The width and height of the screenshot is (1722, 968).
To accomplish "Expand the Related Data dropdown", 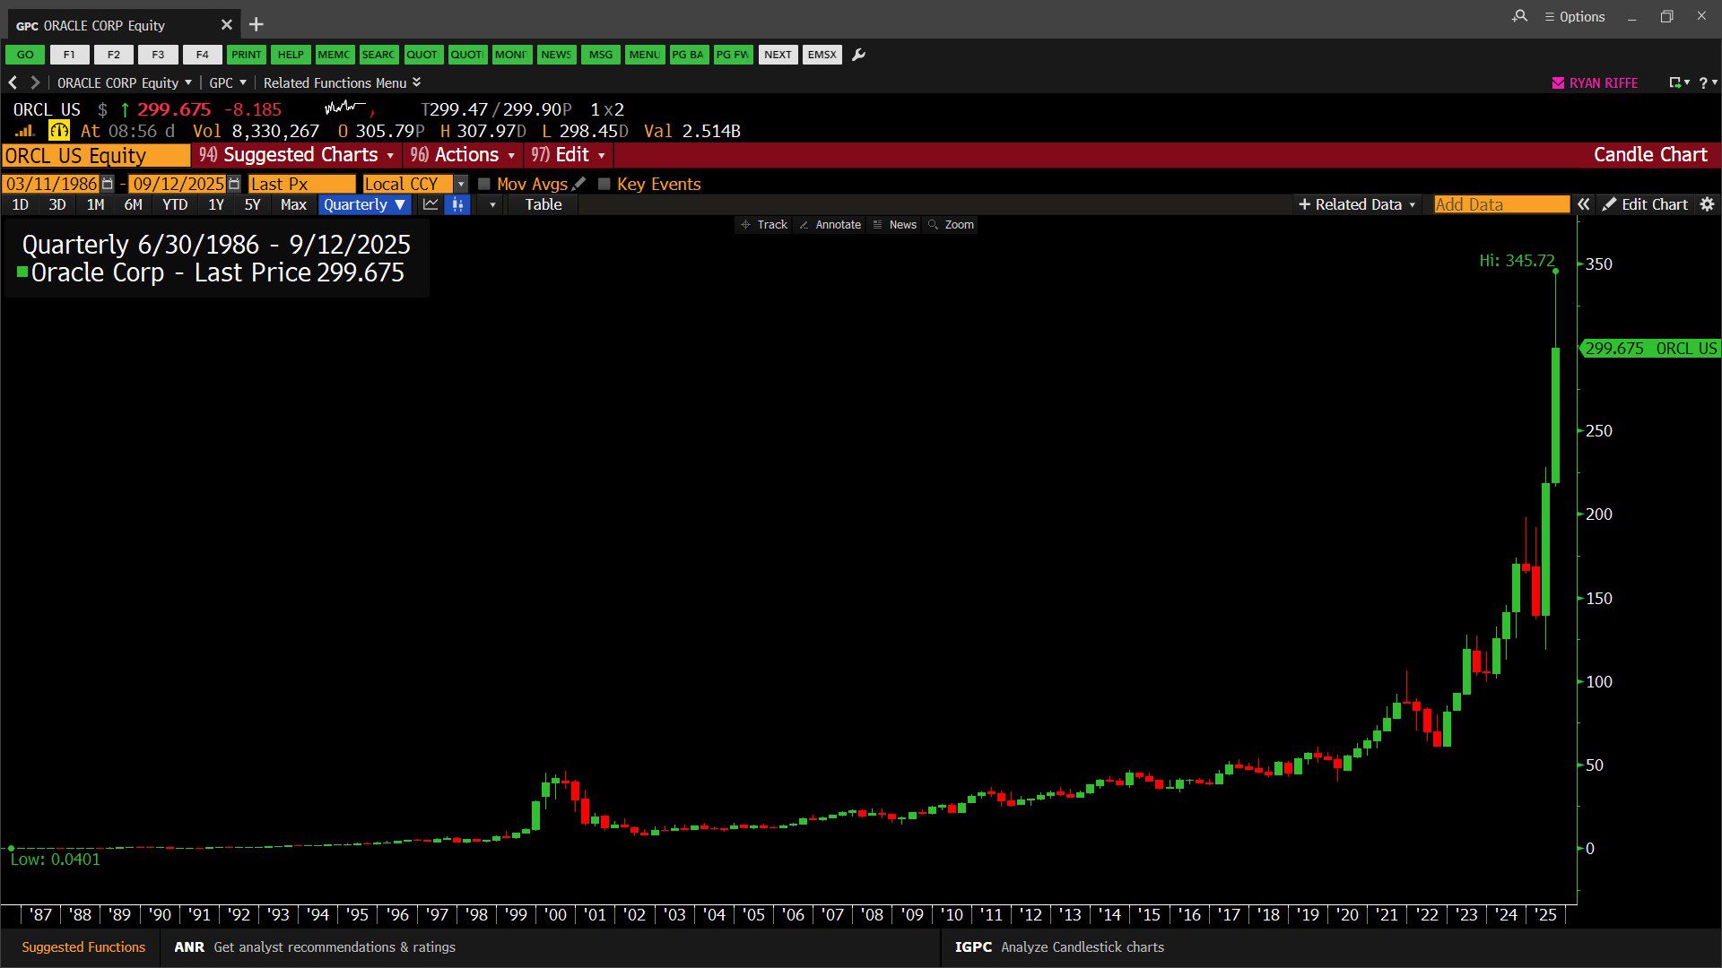I will (x=1357, y=204).
